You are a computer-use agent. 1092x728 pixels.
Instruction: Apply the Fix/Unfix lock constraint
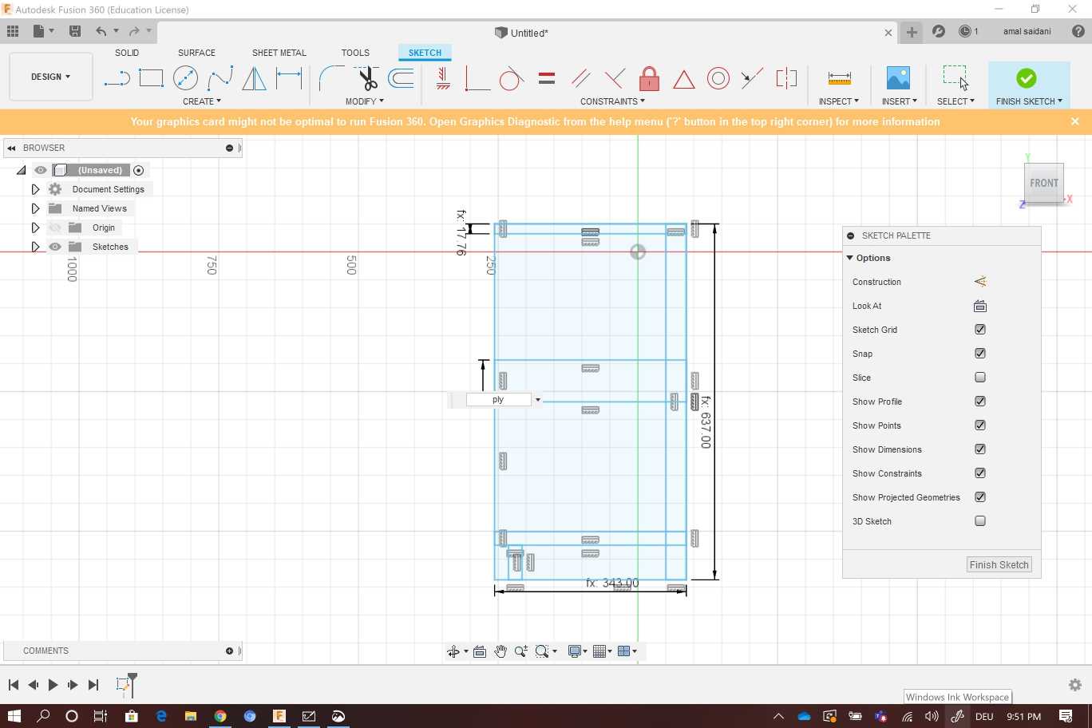tap(649, 78)
